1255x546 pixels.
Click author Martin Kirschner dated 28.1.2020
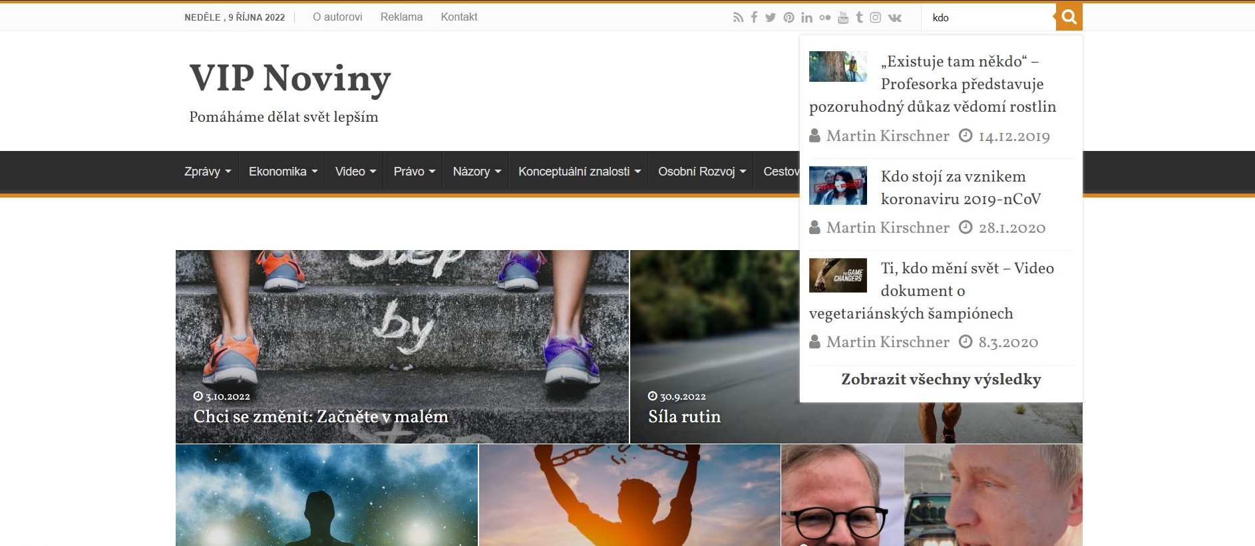click(x=888, y=228)
